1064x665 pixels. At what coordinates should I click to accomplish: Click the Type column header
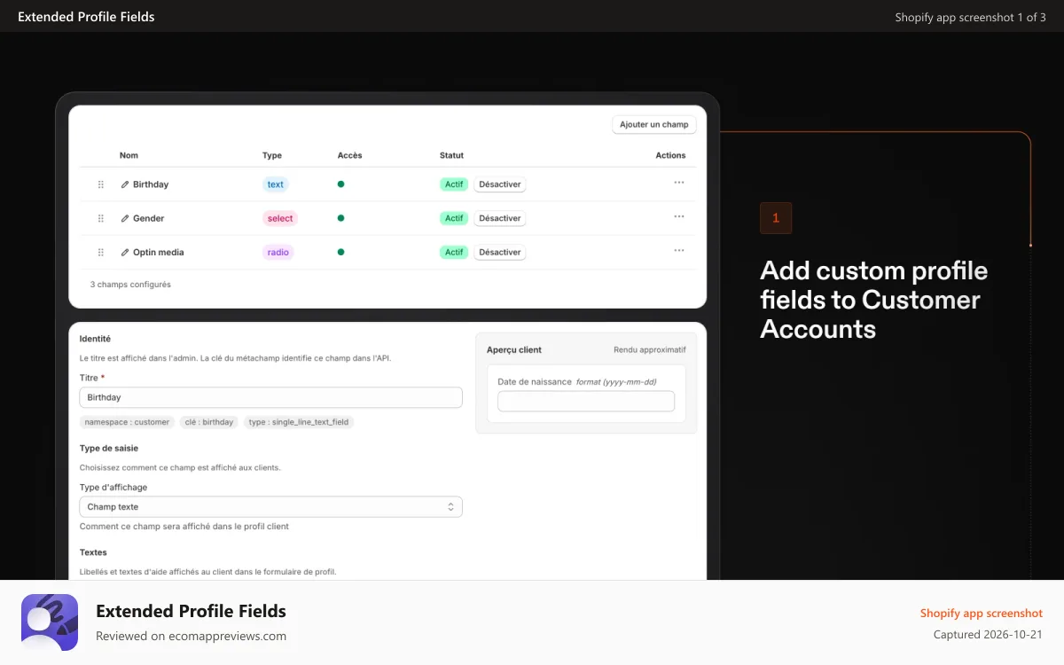point(272,155)
